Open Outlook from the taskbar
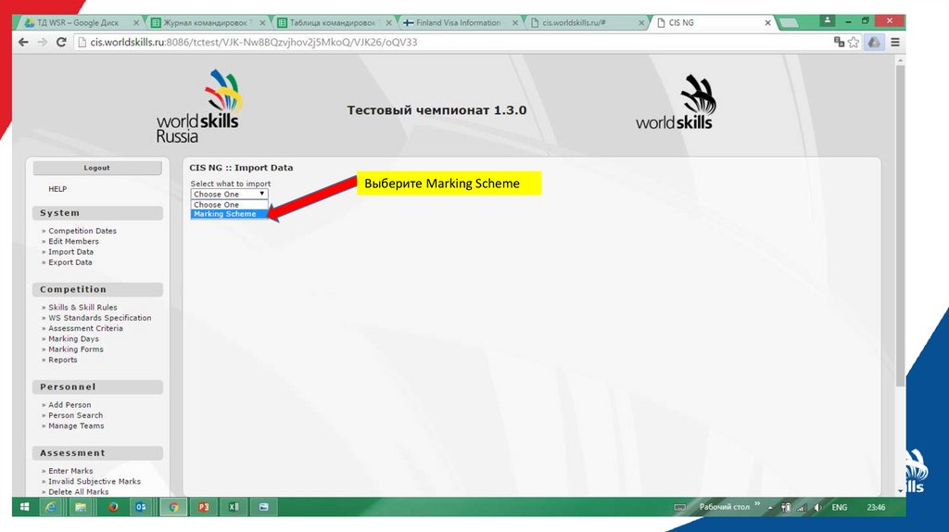The height and width of the screenshot is (532, 949). tap(141, 507)
